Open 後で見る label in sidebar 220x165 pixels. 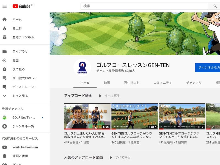point(18,69)
